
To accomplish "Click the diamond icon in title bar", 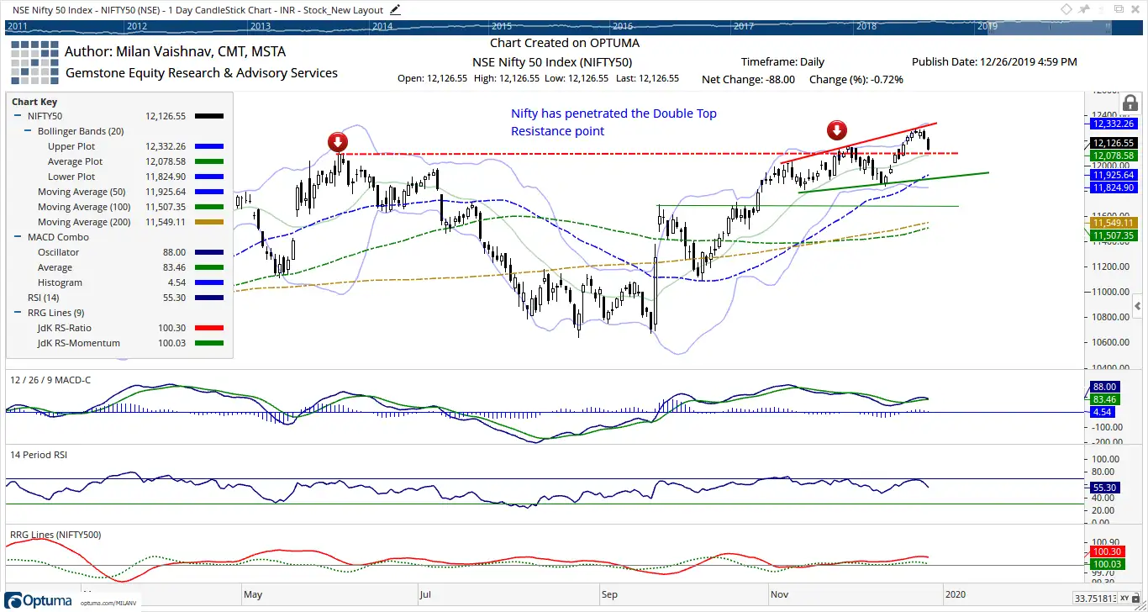I will (1066, 9).
